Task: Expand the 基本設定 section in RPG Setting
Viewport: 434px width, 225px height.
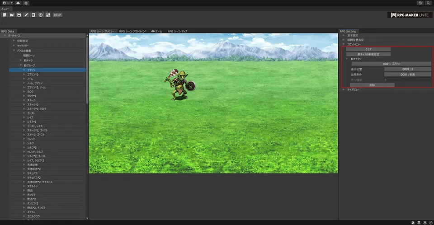Action: point(353,35)
